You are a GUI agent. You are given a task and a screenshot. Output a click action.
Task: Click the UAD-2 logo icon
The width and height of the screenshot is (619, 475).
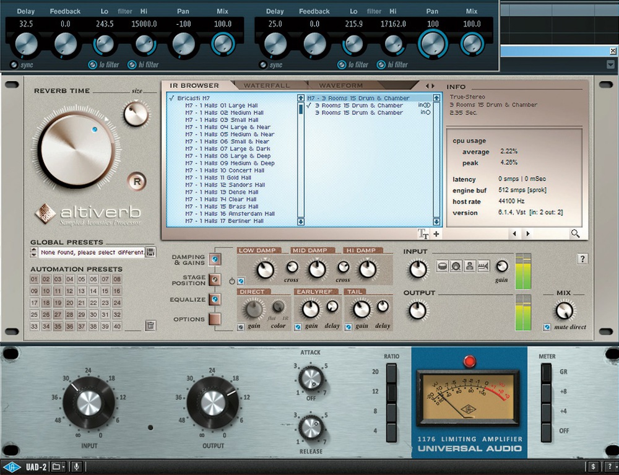click(12, 467)
